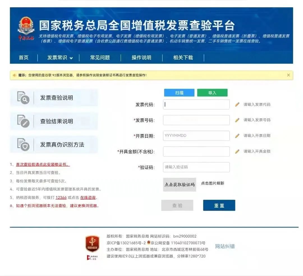
Task: Click the 首次查验前请点此安装根证书 link
Action: 43,165
